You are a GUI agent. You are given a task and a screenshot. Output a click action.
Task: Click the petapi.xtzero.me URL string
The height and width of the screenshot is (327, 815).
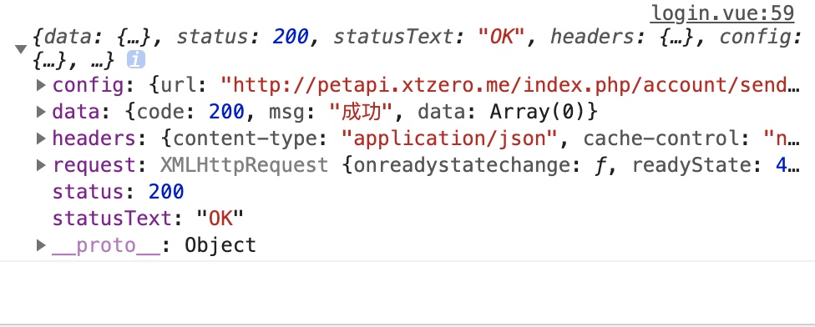(510, 85)
